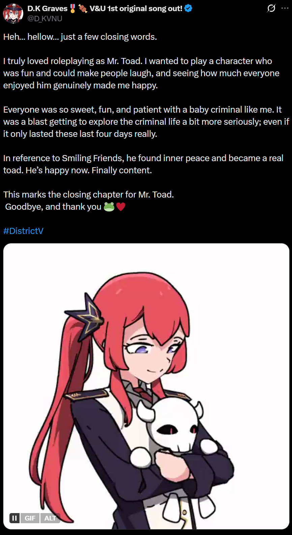Open D.K Graves profile avatar

pos(13,13)
